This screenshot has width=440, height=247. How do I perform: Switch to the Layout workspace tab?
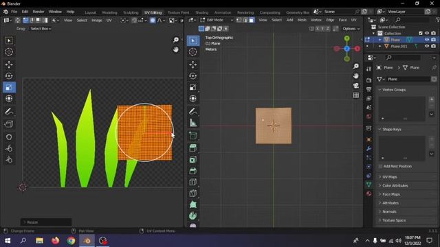tap(90, 12)
